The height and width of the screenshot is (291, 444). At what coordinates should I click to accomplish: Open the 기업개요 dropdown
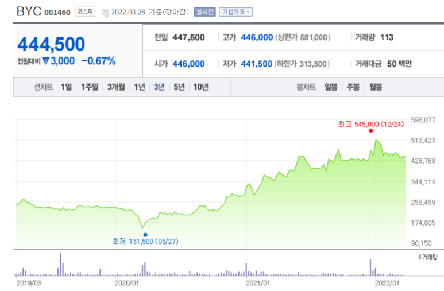235,12
